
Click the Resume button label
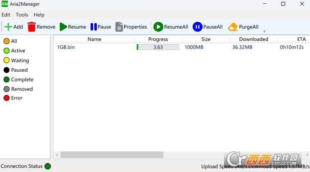[77, 27]
